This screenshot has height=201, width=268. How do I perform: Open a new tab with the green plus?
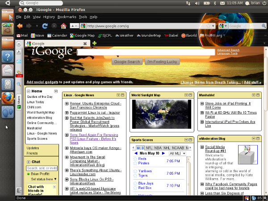pos(94,43)
